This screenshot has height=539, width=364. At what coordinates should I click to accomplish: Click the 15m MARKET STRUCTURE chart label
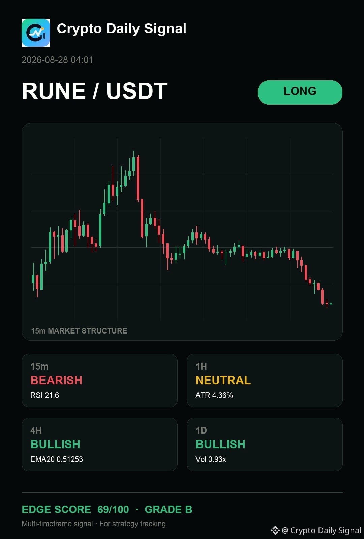click(x=79, y=331)
